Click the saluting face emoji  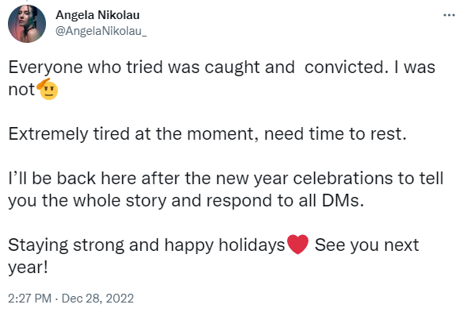tap(47, 89)
